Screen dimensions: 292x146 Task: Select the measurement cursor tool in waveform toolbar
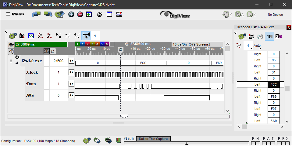[x=86, y=36]
